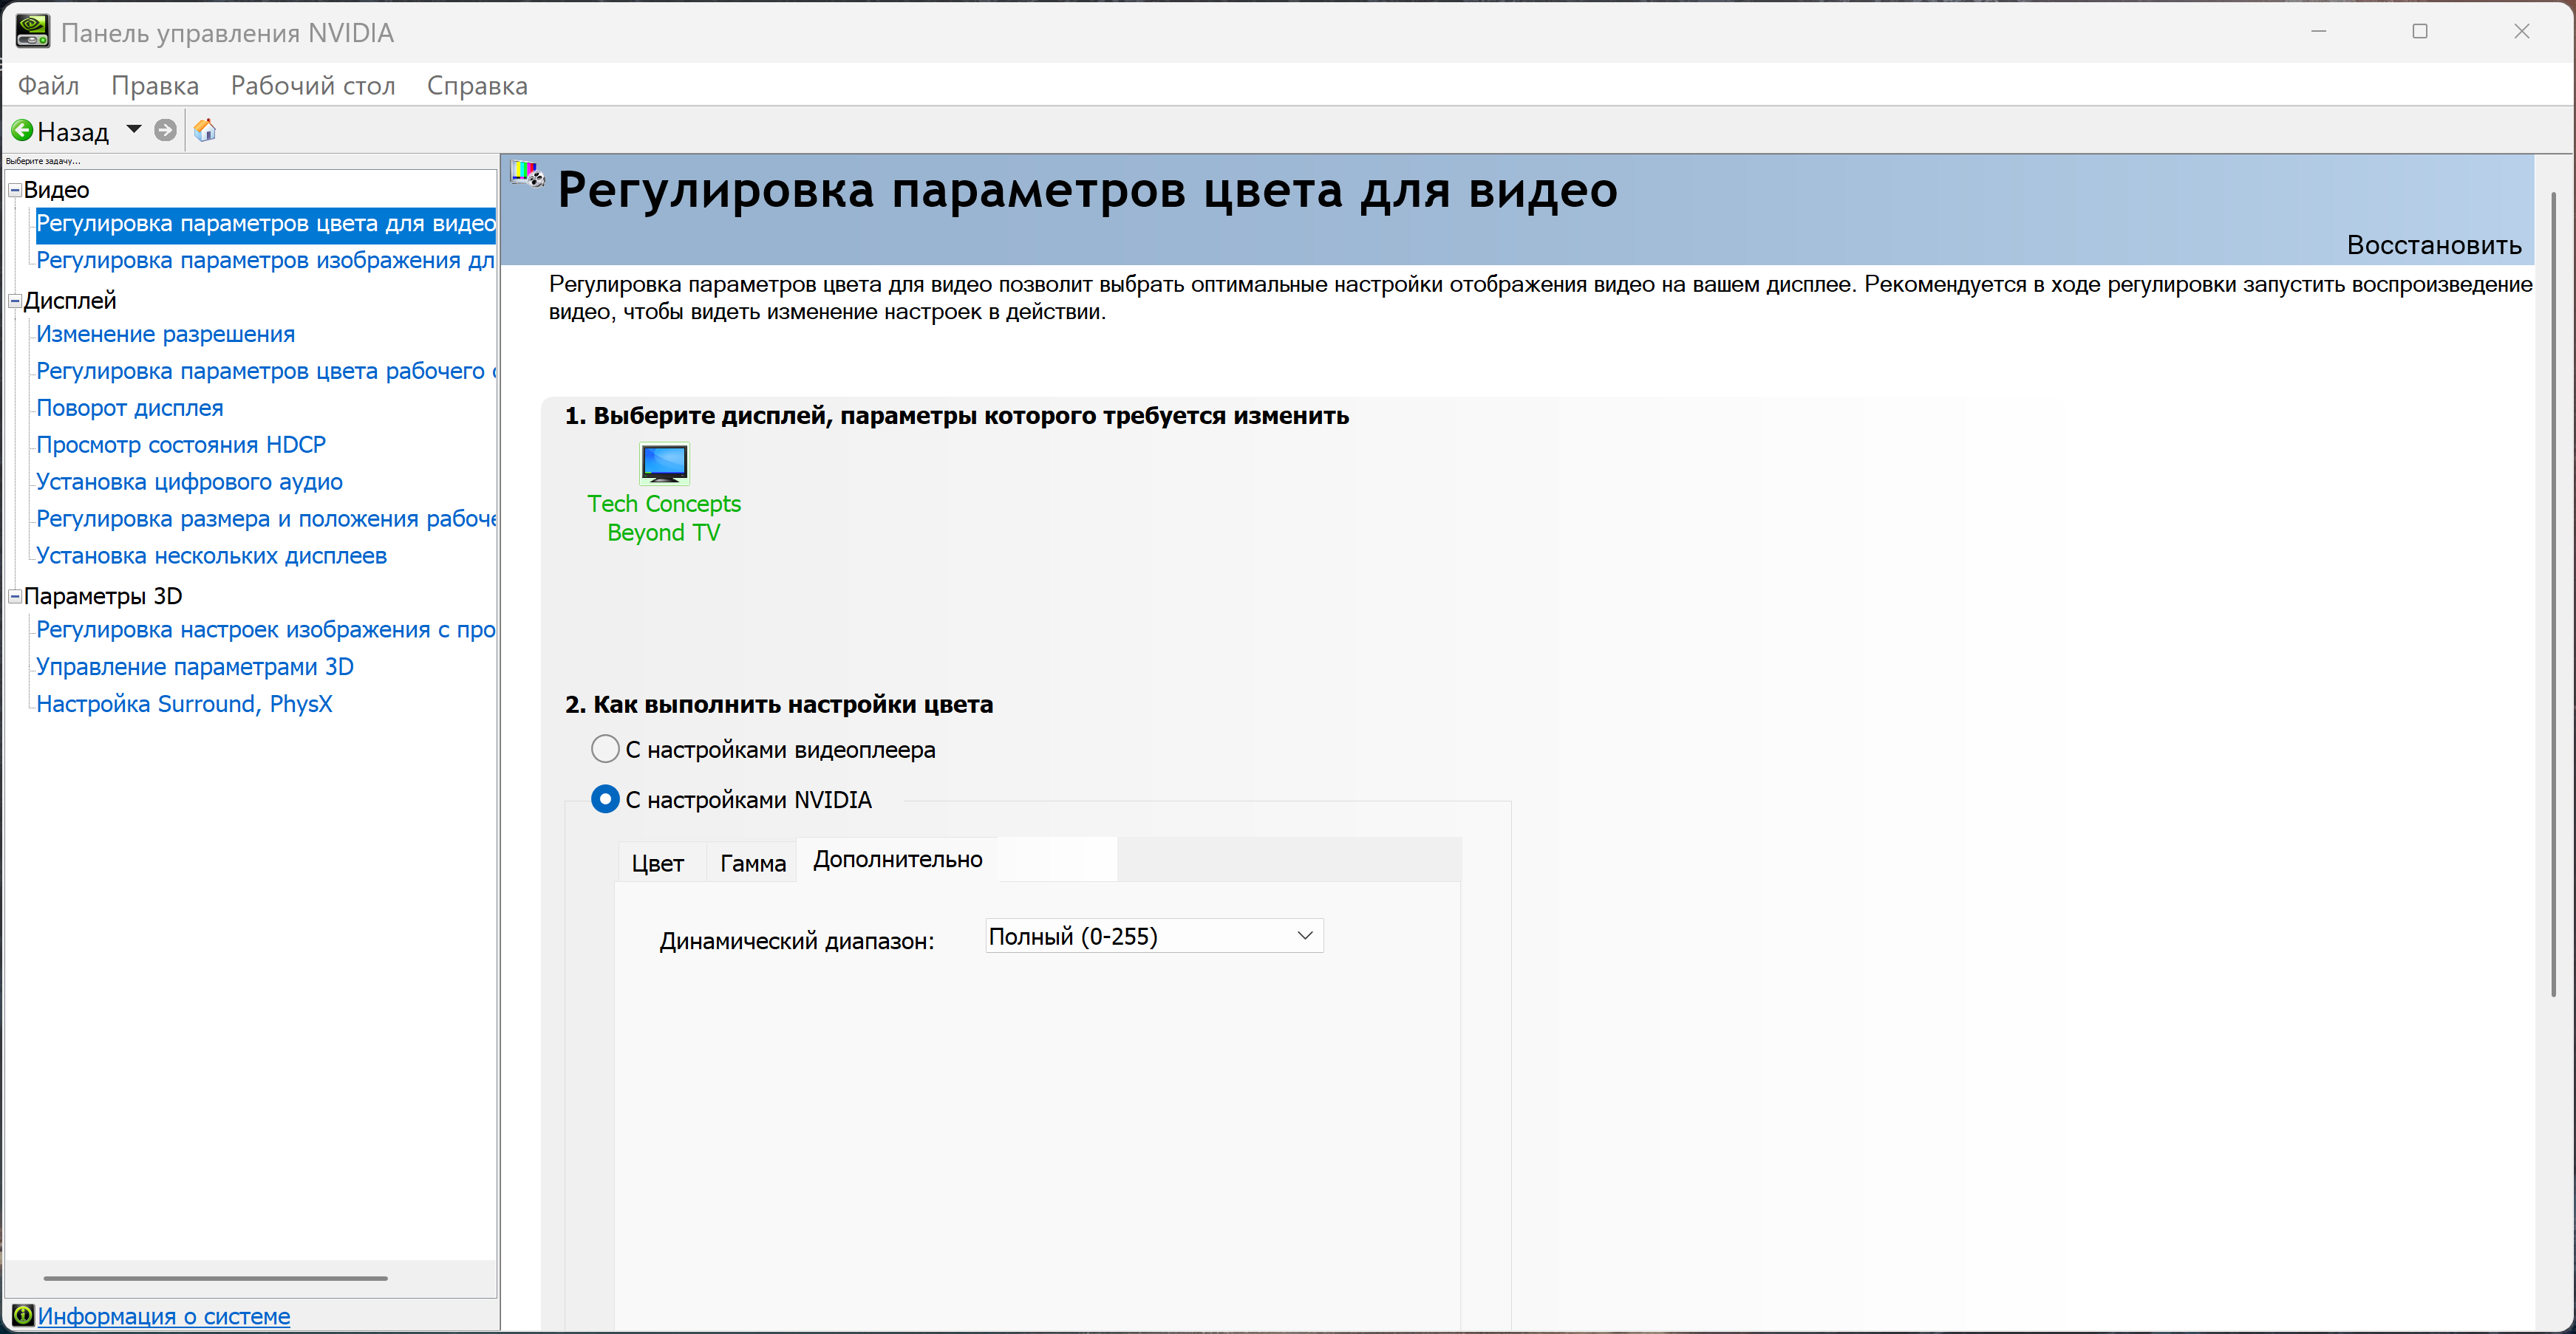2576x1334 pixels.
Task: Click the task tree horizontal scrollbar
Action: tap(215, 1278)
